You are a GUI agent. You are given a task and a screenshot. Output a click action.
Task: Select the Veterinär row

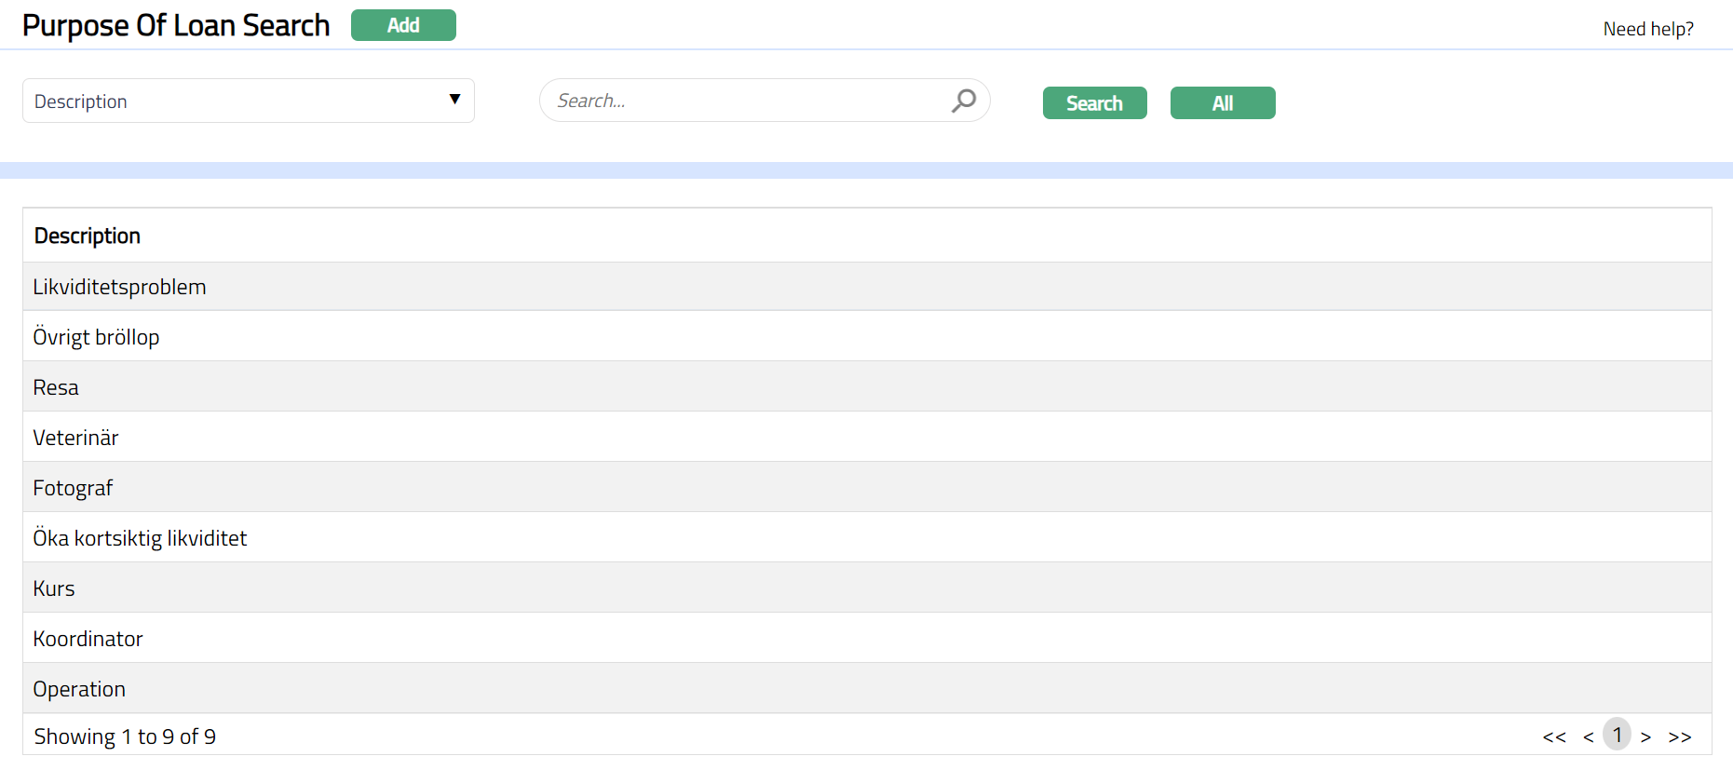click(x=75, y=438)
